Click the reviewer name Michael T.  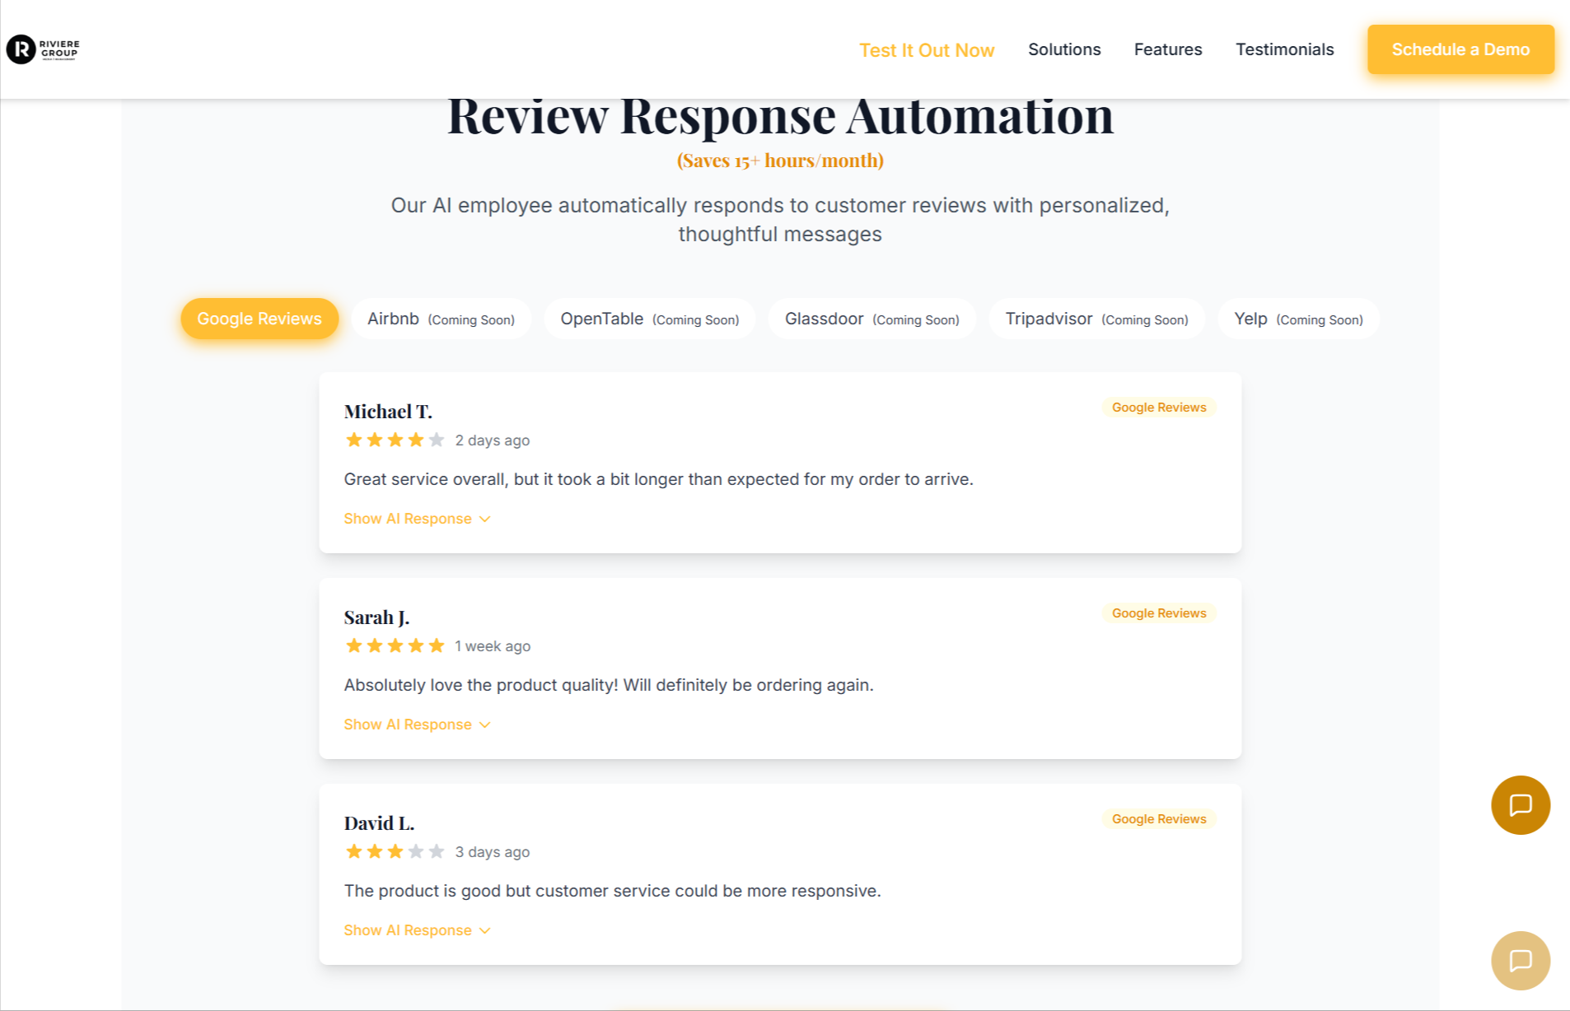click(x=388, y=411)
